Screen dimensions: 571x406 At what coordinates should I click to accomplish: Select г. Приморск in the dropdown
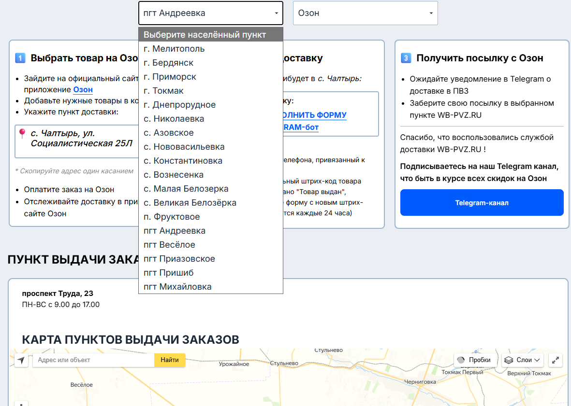pyautogui.click(x=211, y=77)
